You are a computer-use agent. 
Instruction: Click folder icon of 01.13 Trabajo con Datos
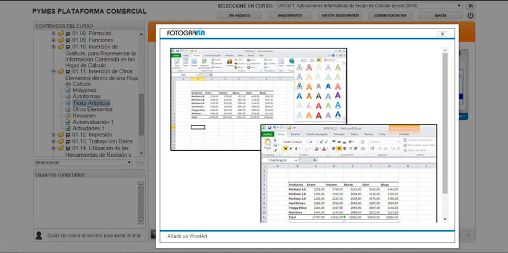(61, 141)
